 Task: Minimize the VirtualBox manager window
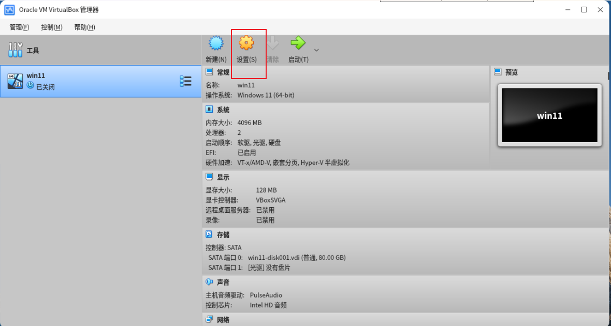tap(568, 10)
